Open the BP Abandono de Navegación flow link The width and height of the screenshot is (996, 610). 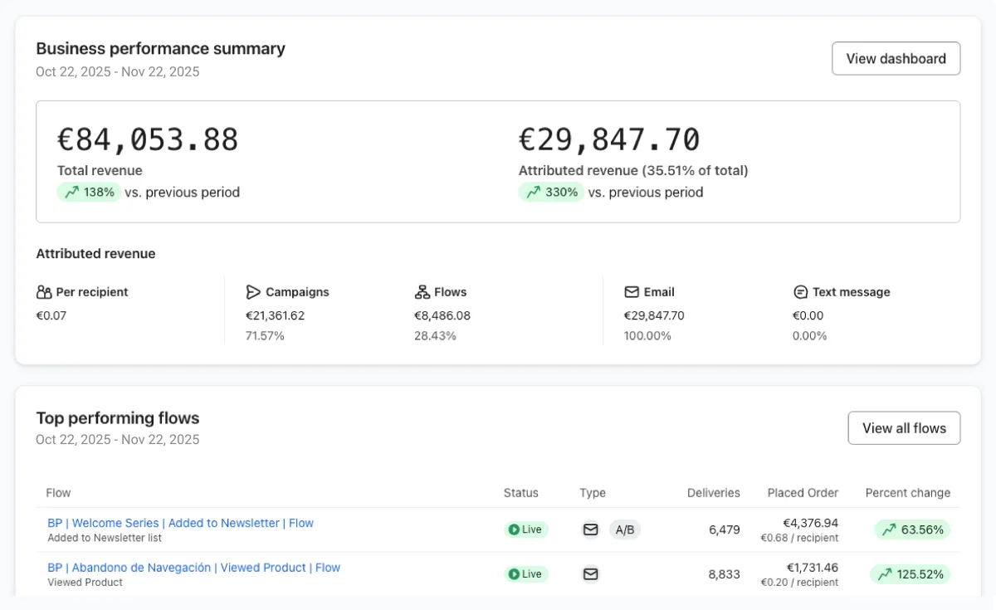pyautogui.click(x=193, y=568)
